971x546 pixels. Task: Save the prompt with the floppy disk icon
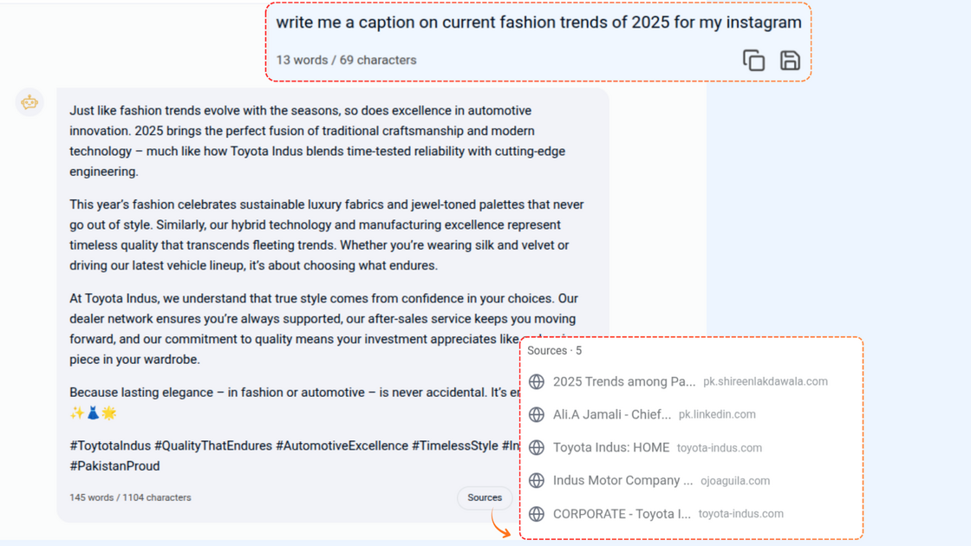(x=790, y=61)
